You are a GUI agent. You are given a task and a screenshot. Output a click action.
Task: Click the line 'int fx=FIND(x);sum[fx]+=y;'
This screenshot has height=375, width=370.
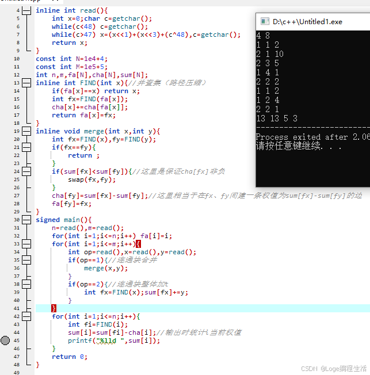(x=136, y=292)
